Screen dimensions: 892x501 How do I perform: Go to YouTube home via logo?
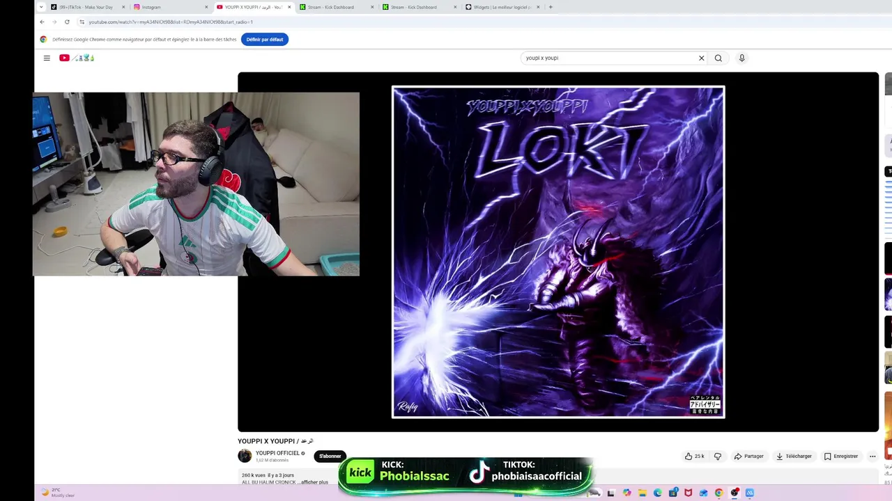pos(77,58)
